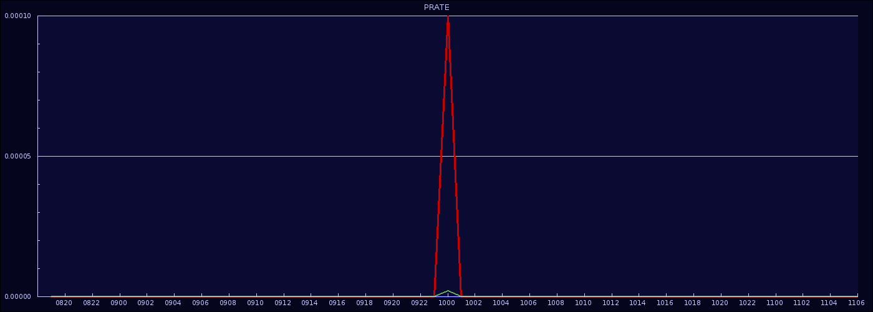Select the 1102 time label
The width and height of the screenshot is (873, 312).
coord(803,303)
